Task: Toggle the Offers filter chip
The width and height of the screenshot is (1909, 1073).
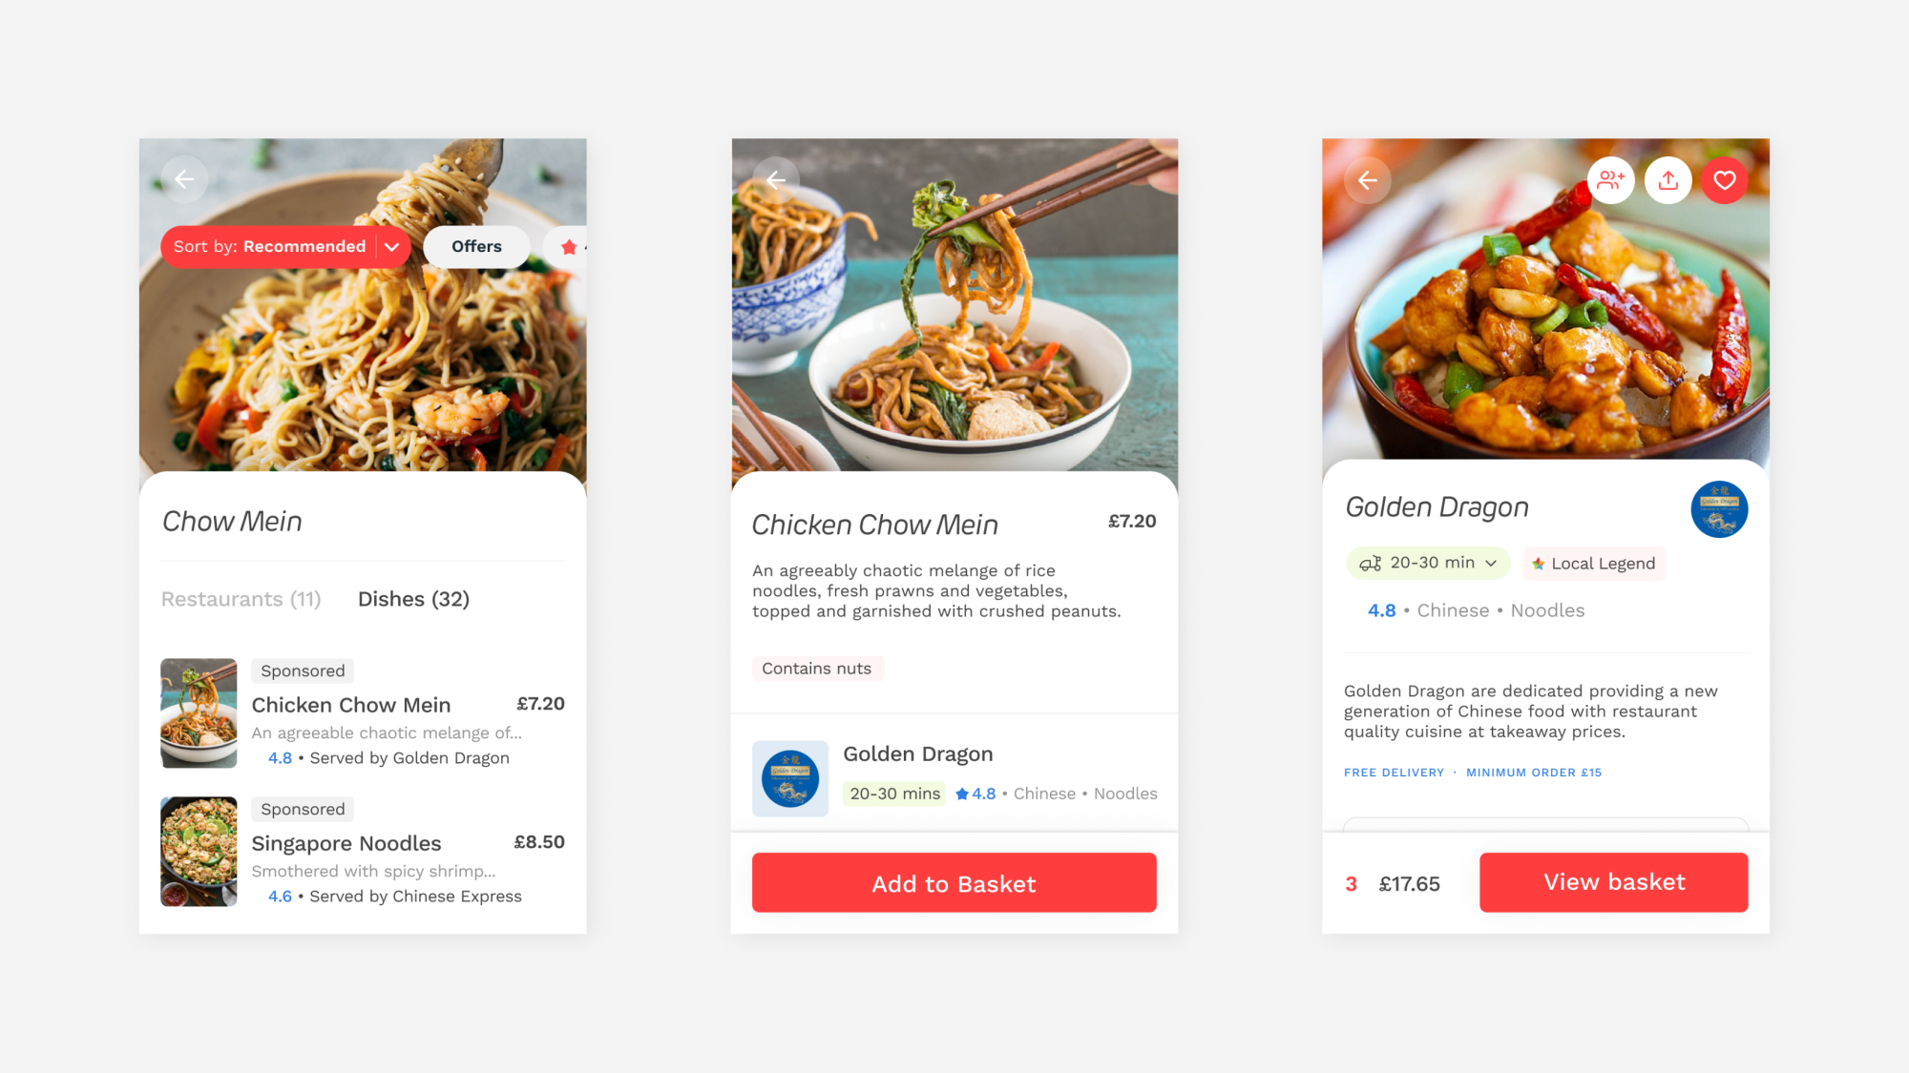Action: [x=476, y=247]
